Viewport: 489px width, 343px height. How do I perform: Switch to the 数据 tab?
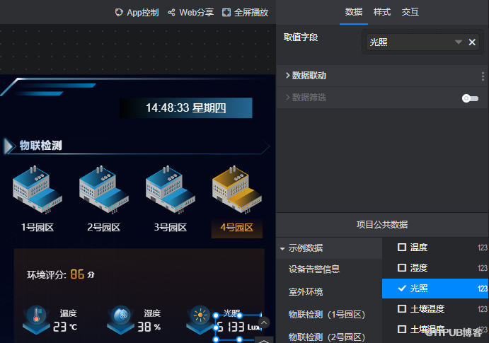point(354,12)
